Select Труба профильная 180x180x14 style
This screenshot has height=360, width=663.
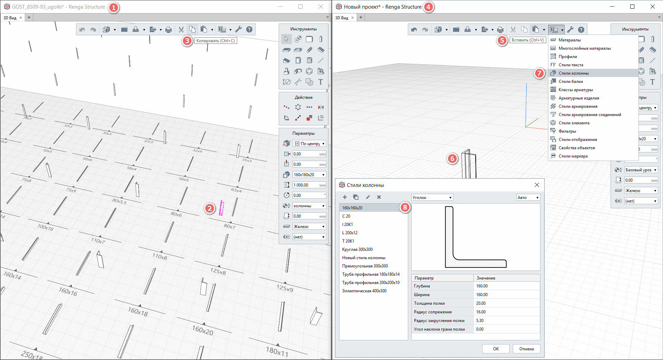(373, 274)
